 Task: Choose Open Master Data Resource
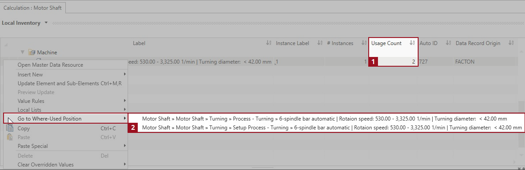pos(50,65)
